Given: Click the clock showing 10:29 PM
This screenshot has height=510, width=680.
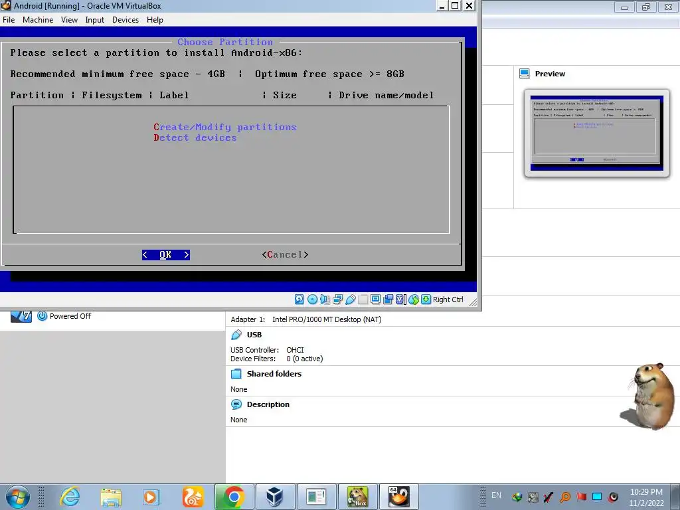Looking at the screenshot, I should pyautogui.click(x=646, y=497).
